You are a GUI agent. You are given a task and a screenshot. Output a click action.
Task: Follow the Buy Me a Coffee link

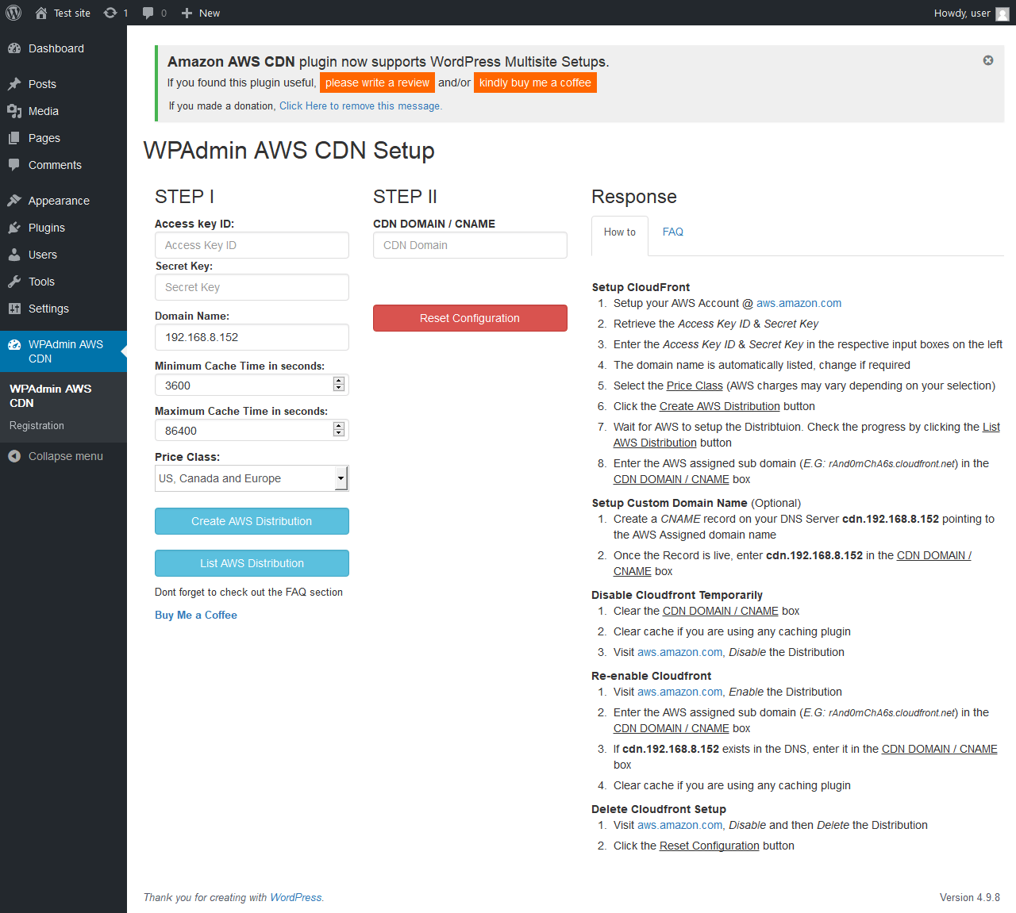point(196,615)
